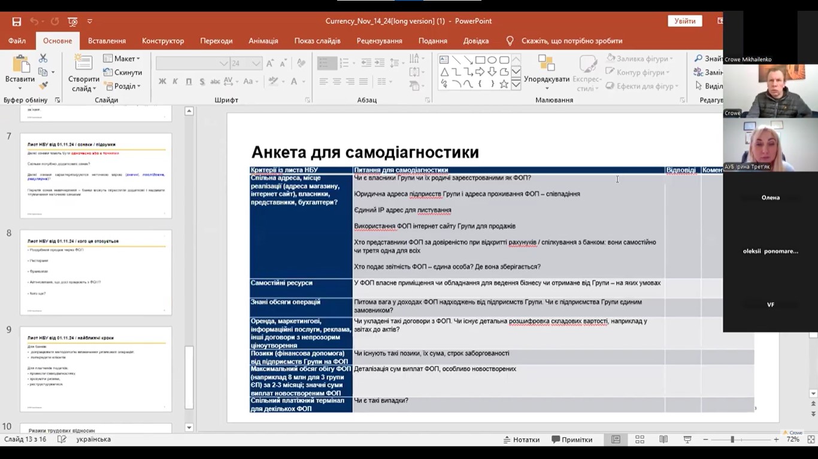
Task: Click the Cut scissors icon
Action: pos(43,59)
